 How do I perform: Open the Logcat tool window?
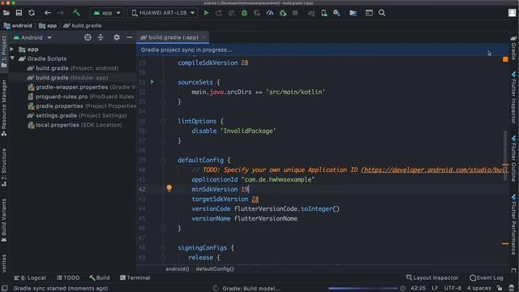coord(30,277)
